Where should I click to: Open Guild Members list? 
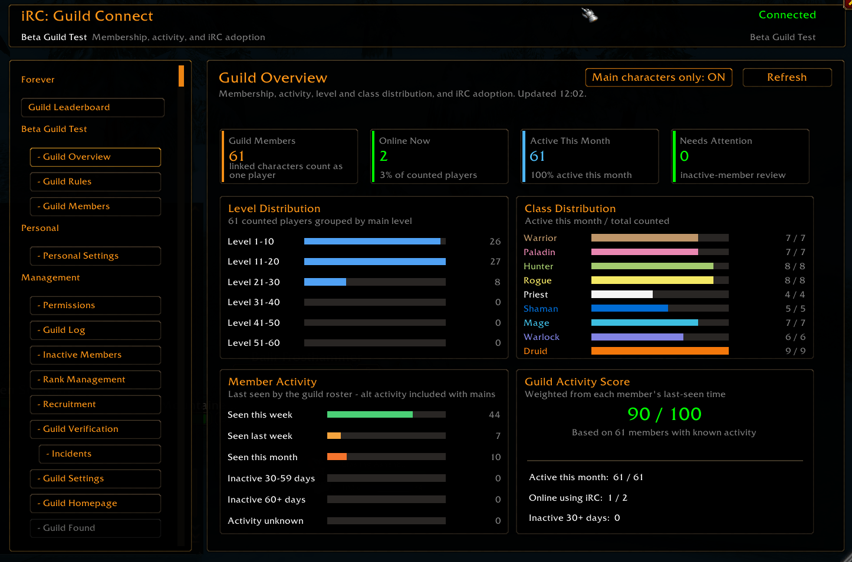click(96, 206)
